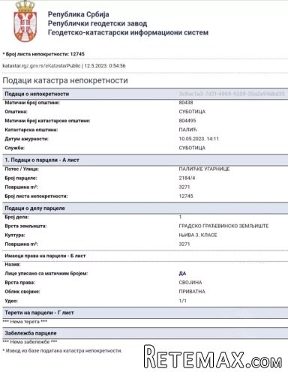
Task: Open the katastar.rgz.gov.rs/eKatastarPublic URL text
Action: tap(41, 66)
